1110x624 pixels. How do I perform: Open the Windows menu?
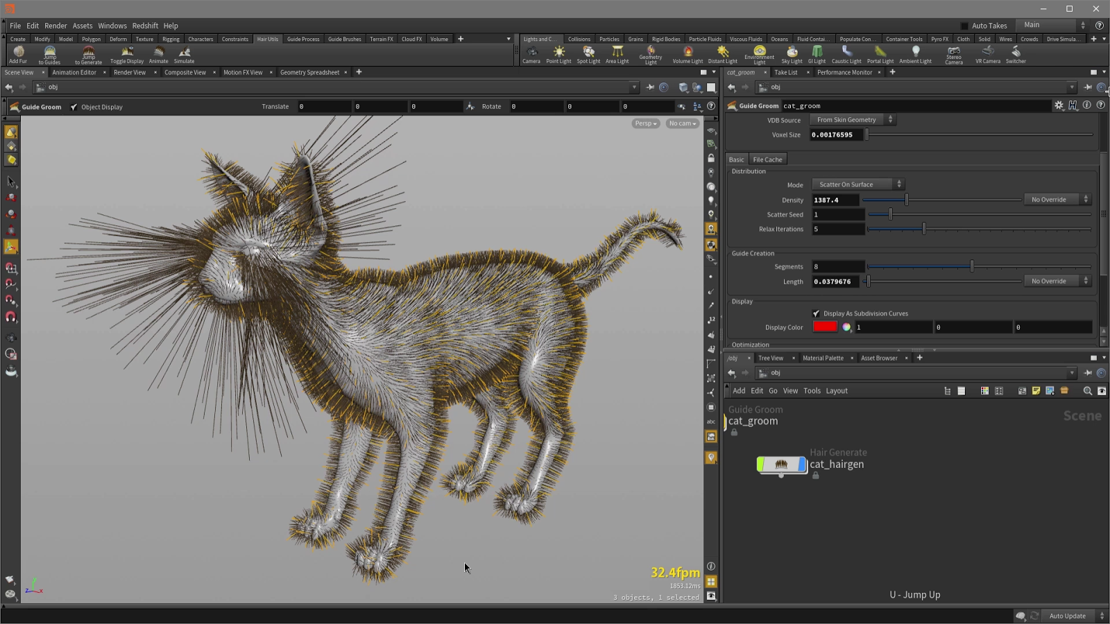[112, 26]
